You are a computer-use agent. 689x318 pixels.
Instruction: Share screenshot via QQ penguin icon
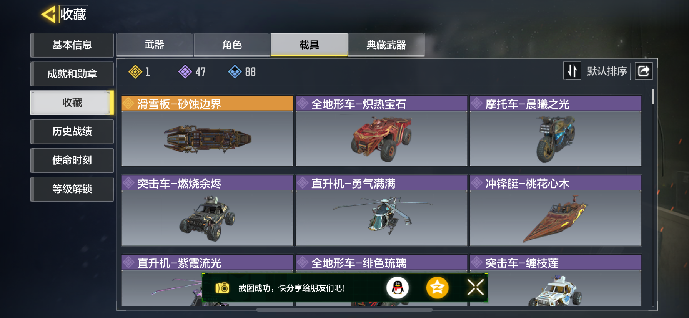pyautogui.click(x=398, y=288)
